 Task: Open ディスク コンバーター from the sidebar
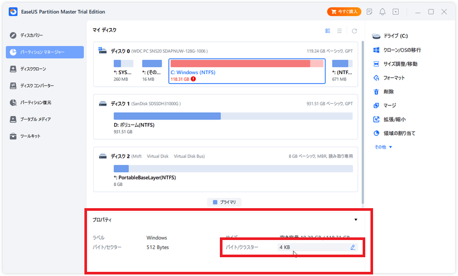(x=36, y=86)
